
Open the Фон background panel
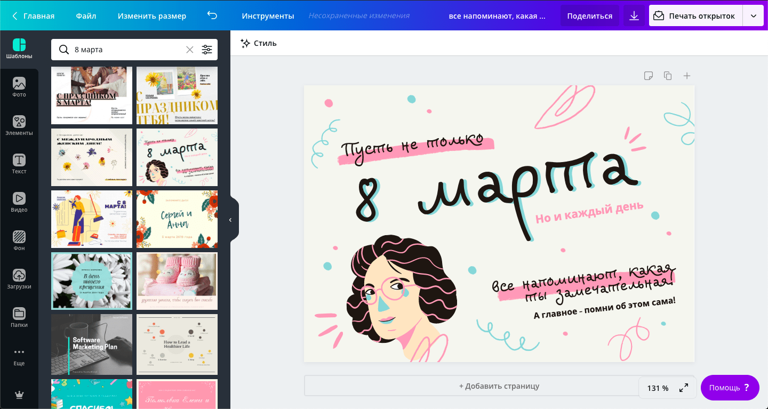click(x=19, y=241)
